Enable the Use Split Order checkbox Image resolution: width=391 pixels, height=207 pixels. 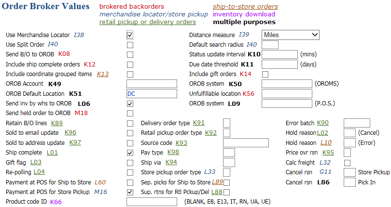point(130,45)
